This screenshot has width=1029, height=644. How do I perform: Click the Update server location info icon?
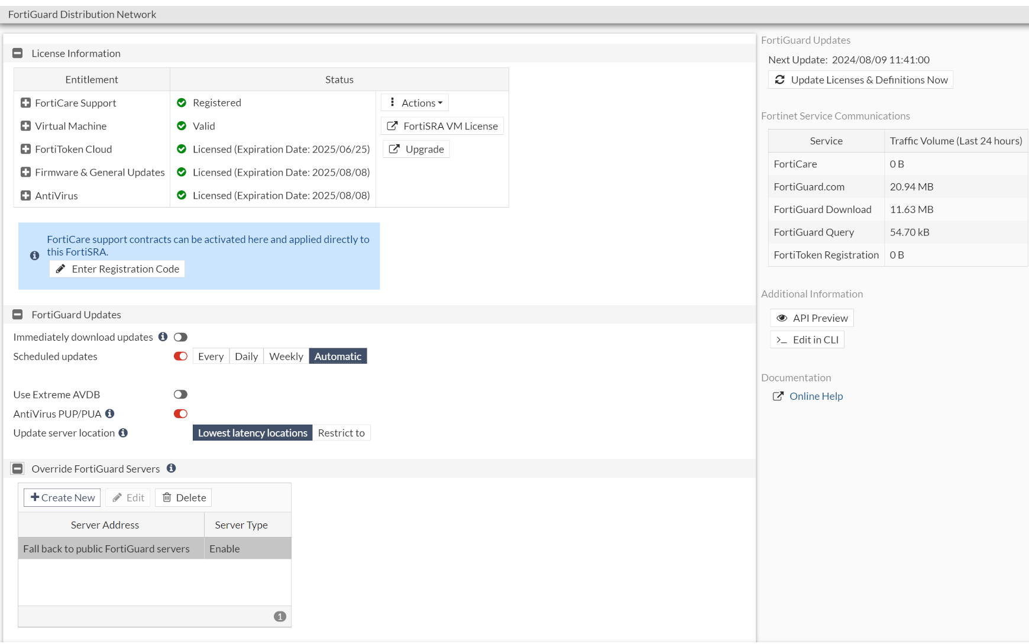pos(123,433)
